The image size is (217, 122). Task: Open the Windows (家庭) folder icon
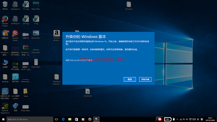tap(5, 50)
